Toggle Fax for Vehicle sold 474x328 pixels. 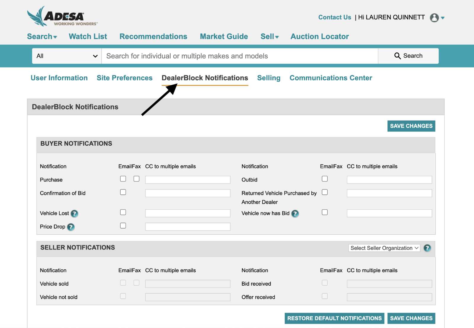(x=136, y=283)
